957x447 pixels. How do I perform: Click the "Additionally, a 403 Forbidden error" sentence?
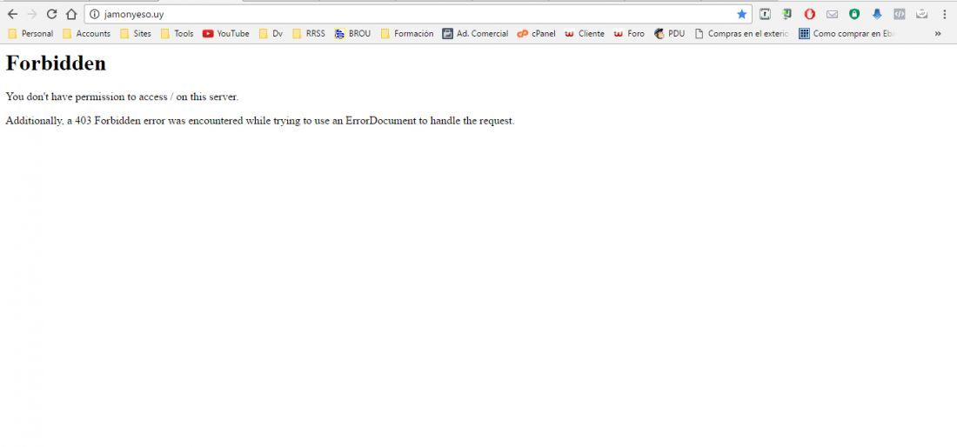click(x=260, y=121)
